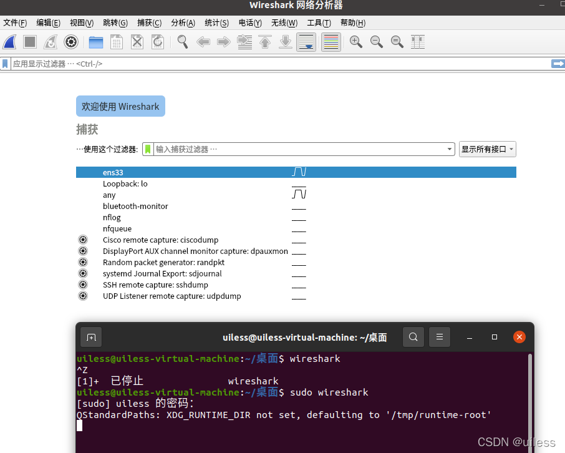Find a packet magnifier icon

(x=183, y=42)
